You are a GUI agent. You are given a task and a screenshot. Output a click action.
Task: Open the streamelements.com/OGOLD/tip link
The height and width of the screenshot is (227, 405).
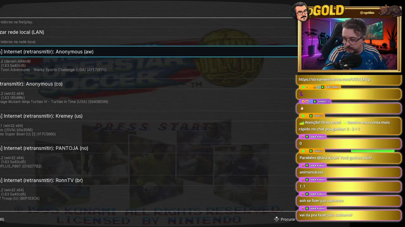pos(334,79)
